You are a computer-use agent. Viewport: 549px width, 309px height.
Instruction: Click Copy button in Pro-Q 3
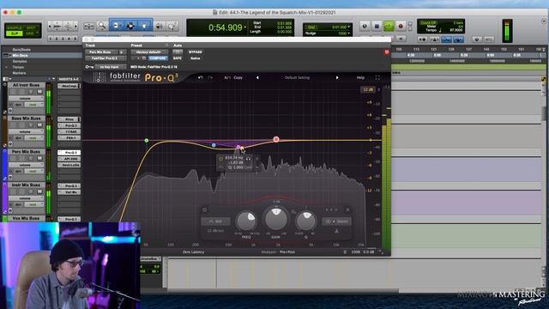[238, 77]
